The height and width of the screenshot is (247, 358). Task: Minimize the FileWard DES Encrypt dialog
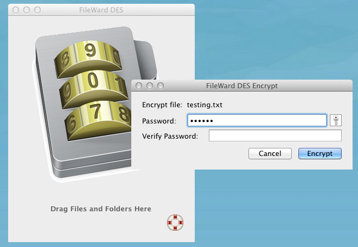click(x=150, y=86)
